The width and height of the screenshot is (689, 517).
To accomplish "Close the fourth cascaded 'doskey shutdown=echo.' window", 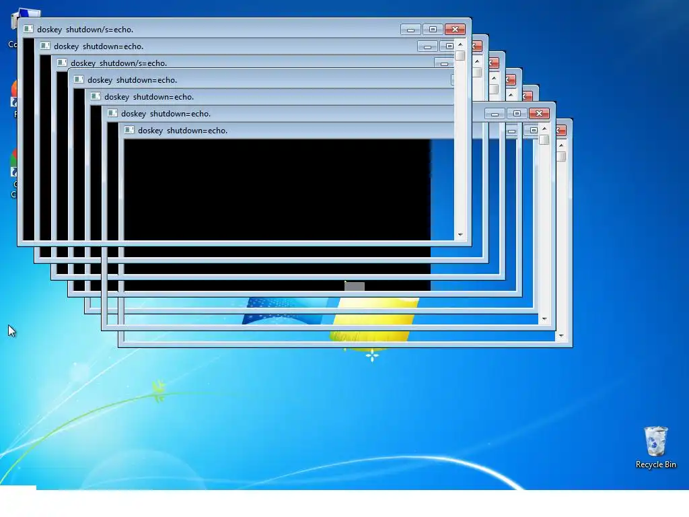I will coord(511,80).
